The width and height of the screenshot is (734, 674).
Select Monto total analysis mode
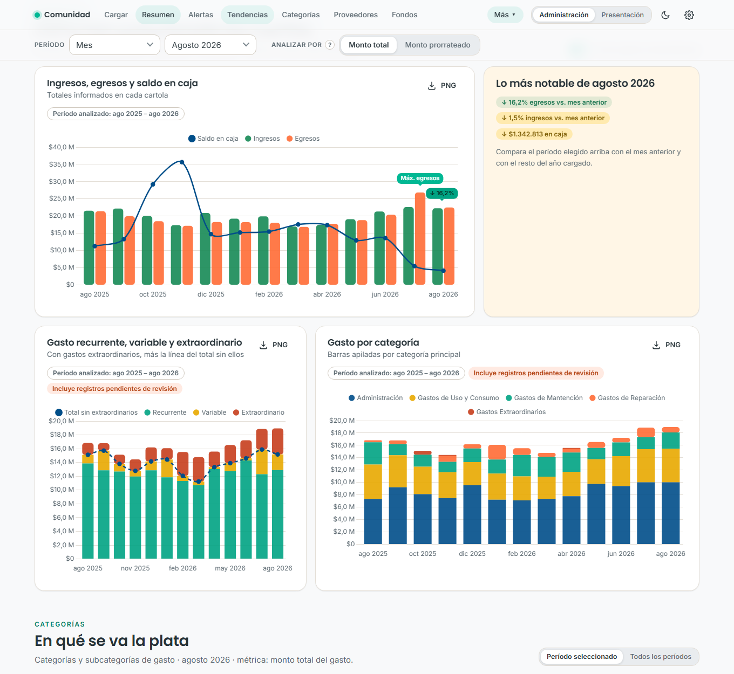(x=369, y=45)
